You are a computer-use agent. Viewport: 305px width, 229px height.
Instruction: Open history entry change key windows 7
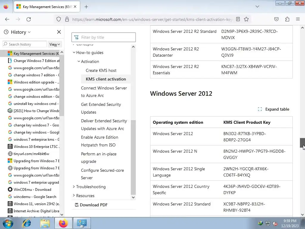[x=33, y=125]
